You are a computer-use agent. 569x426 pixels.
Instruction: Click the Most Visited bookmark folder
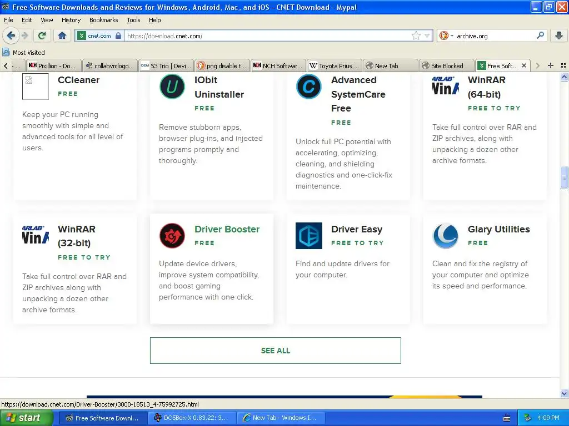pos(23,53)
